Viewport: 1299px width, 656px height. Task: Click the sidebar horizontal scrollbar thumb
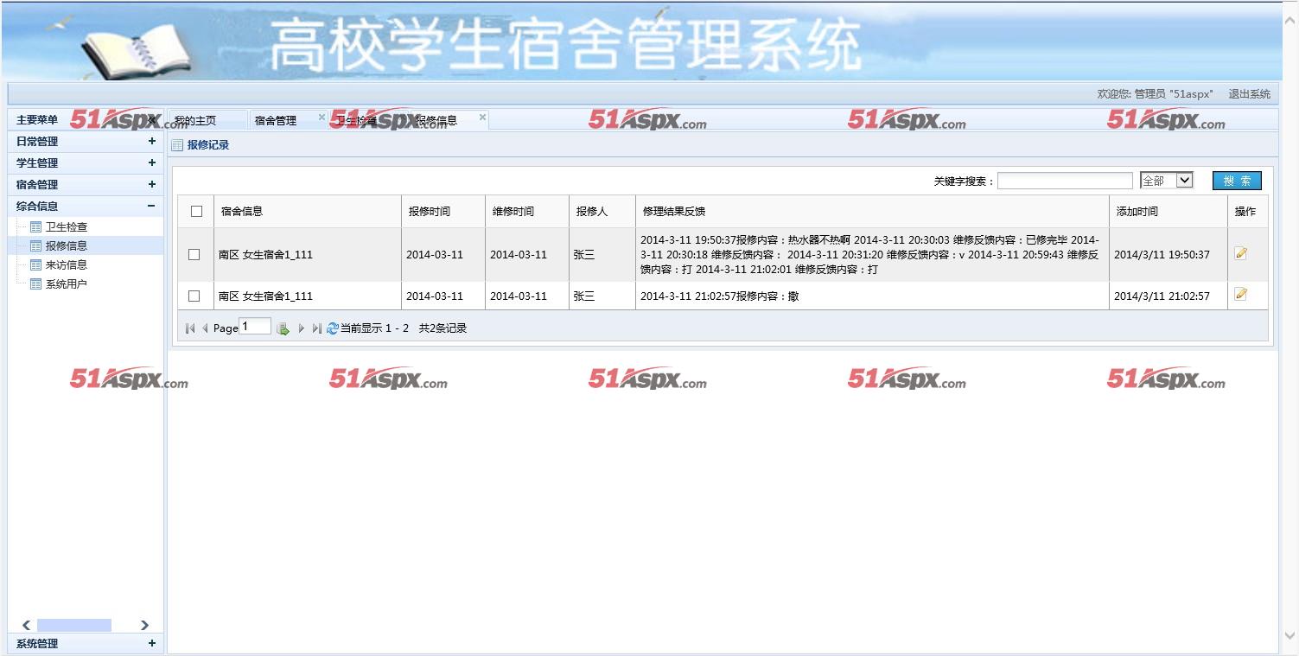point(74,625)
